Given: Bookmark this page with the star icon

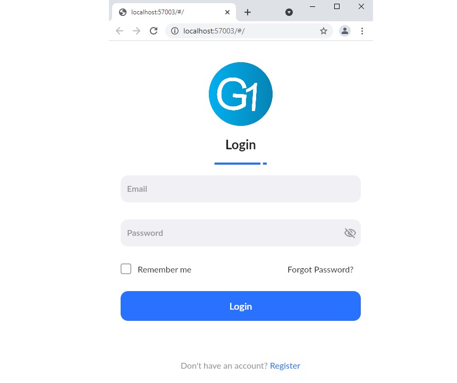Looking at the screenshot, I should [324, 31].
